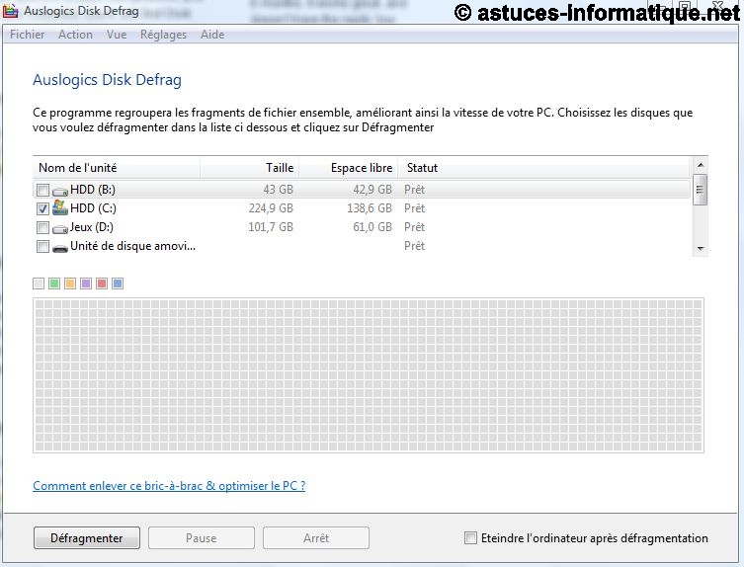The image size is (744, 567).
Task: Click the HDD (C:) Windows drive icon
Action: (x=60, y=207)
